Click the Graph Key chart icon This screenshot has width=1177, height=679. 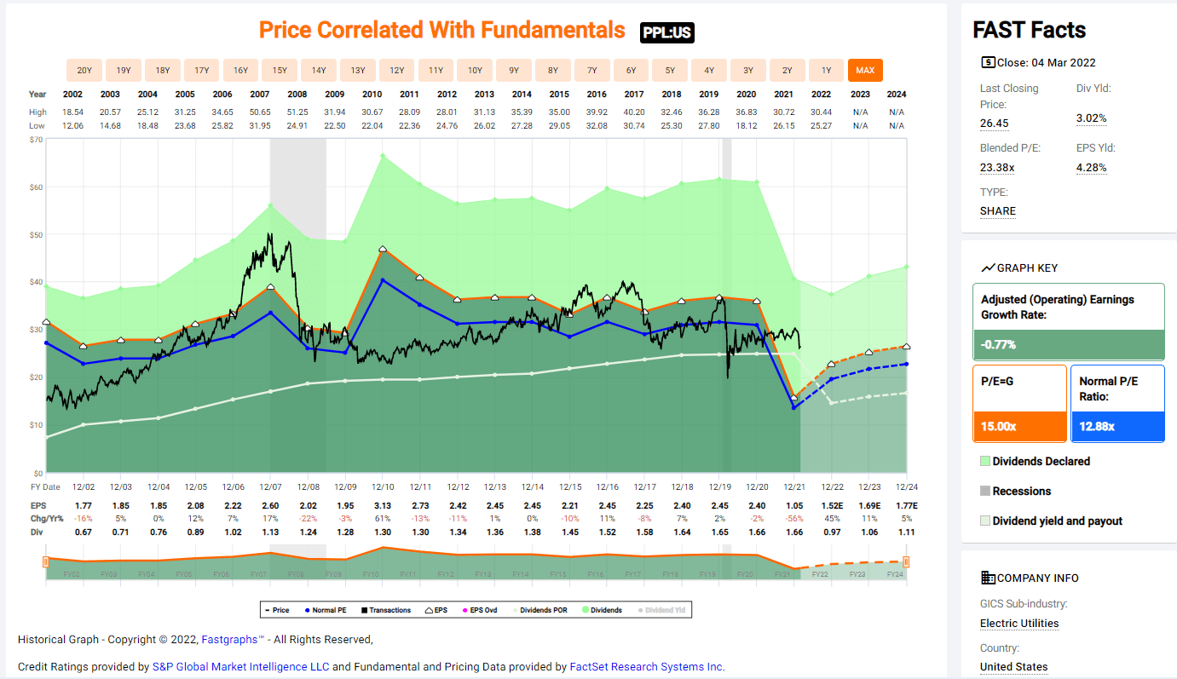pos(988,268)
